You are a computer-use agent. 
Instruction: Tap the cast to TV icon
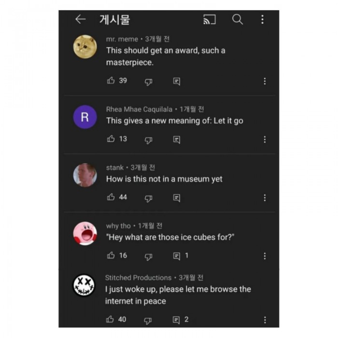209,19
